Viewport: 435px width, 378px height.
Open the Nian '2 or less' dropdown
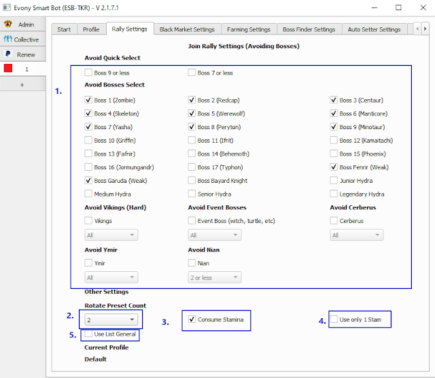pyautogui.click(x=215, y=277)
